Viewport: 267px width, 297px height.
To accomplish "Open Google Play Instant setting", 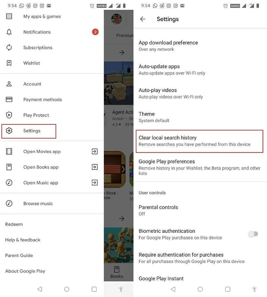I will pos(200,278).
